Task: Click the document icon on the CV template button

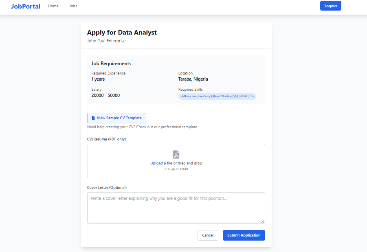Action: pos(93,118)
